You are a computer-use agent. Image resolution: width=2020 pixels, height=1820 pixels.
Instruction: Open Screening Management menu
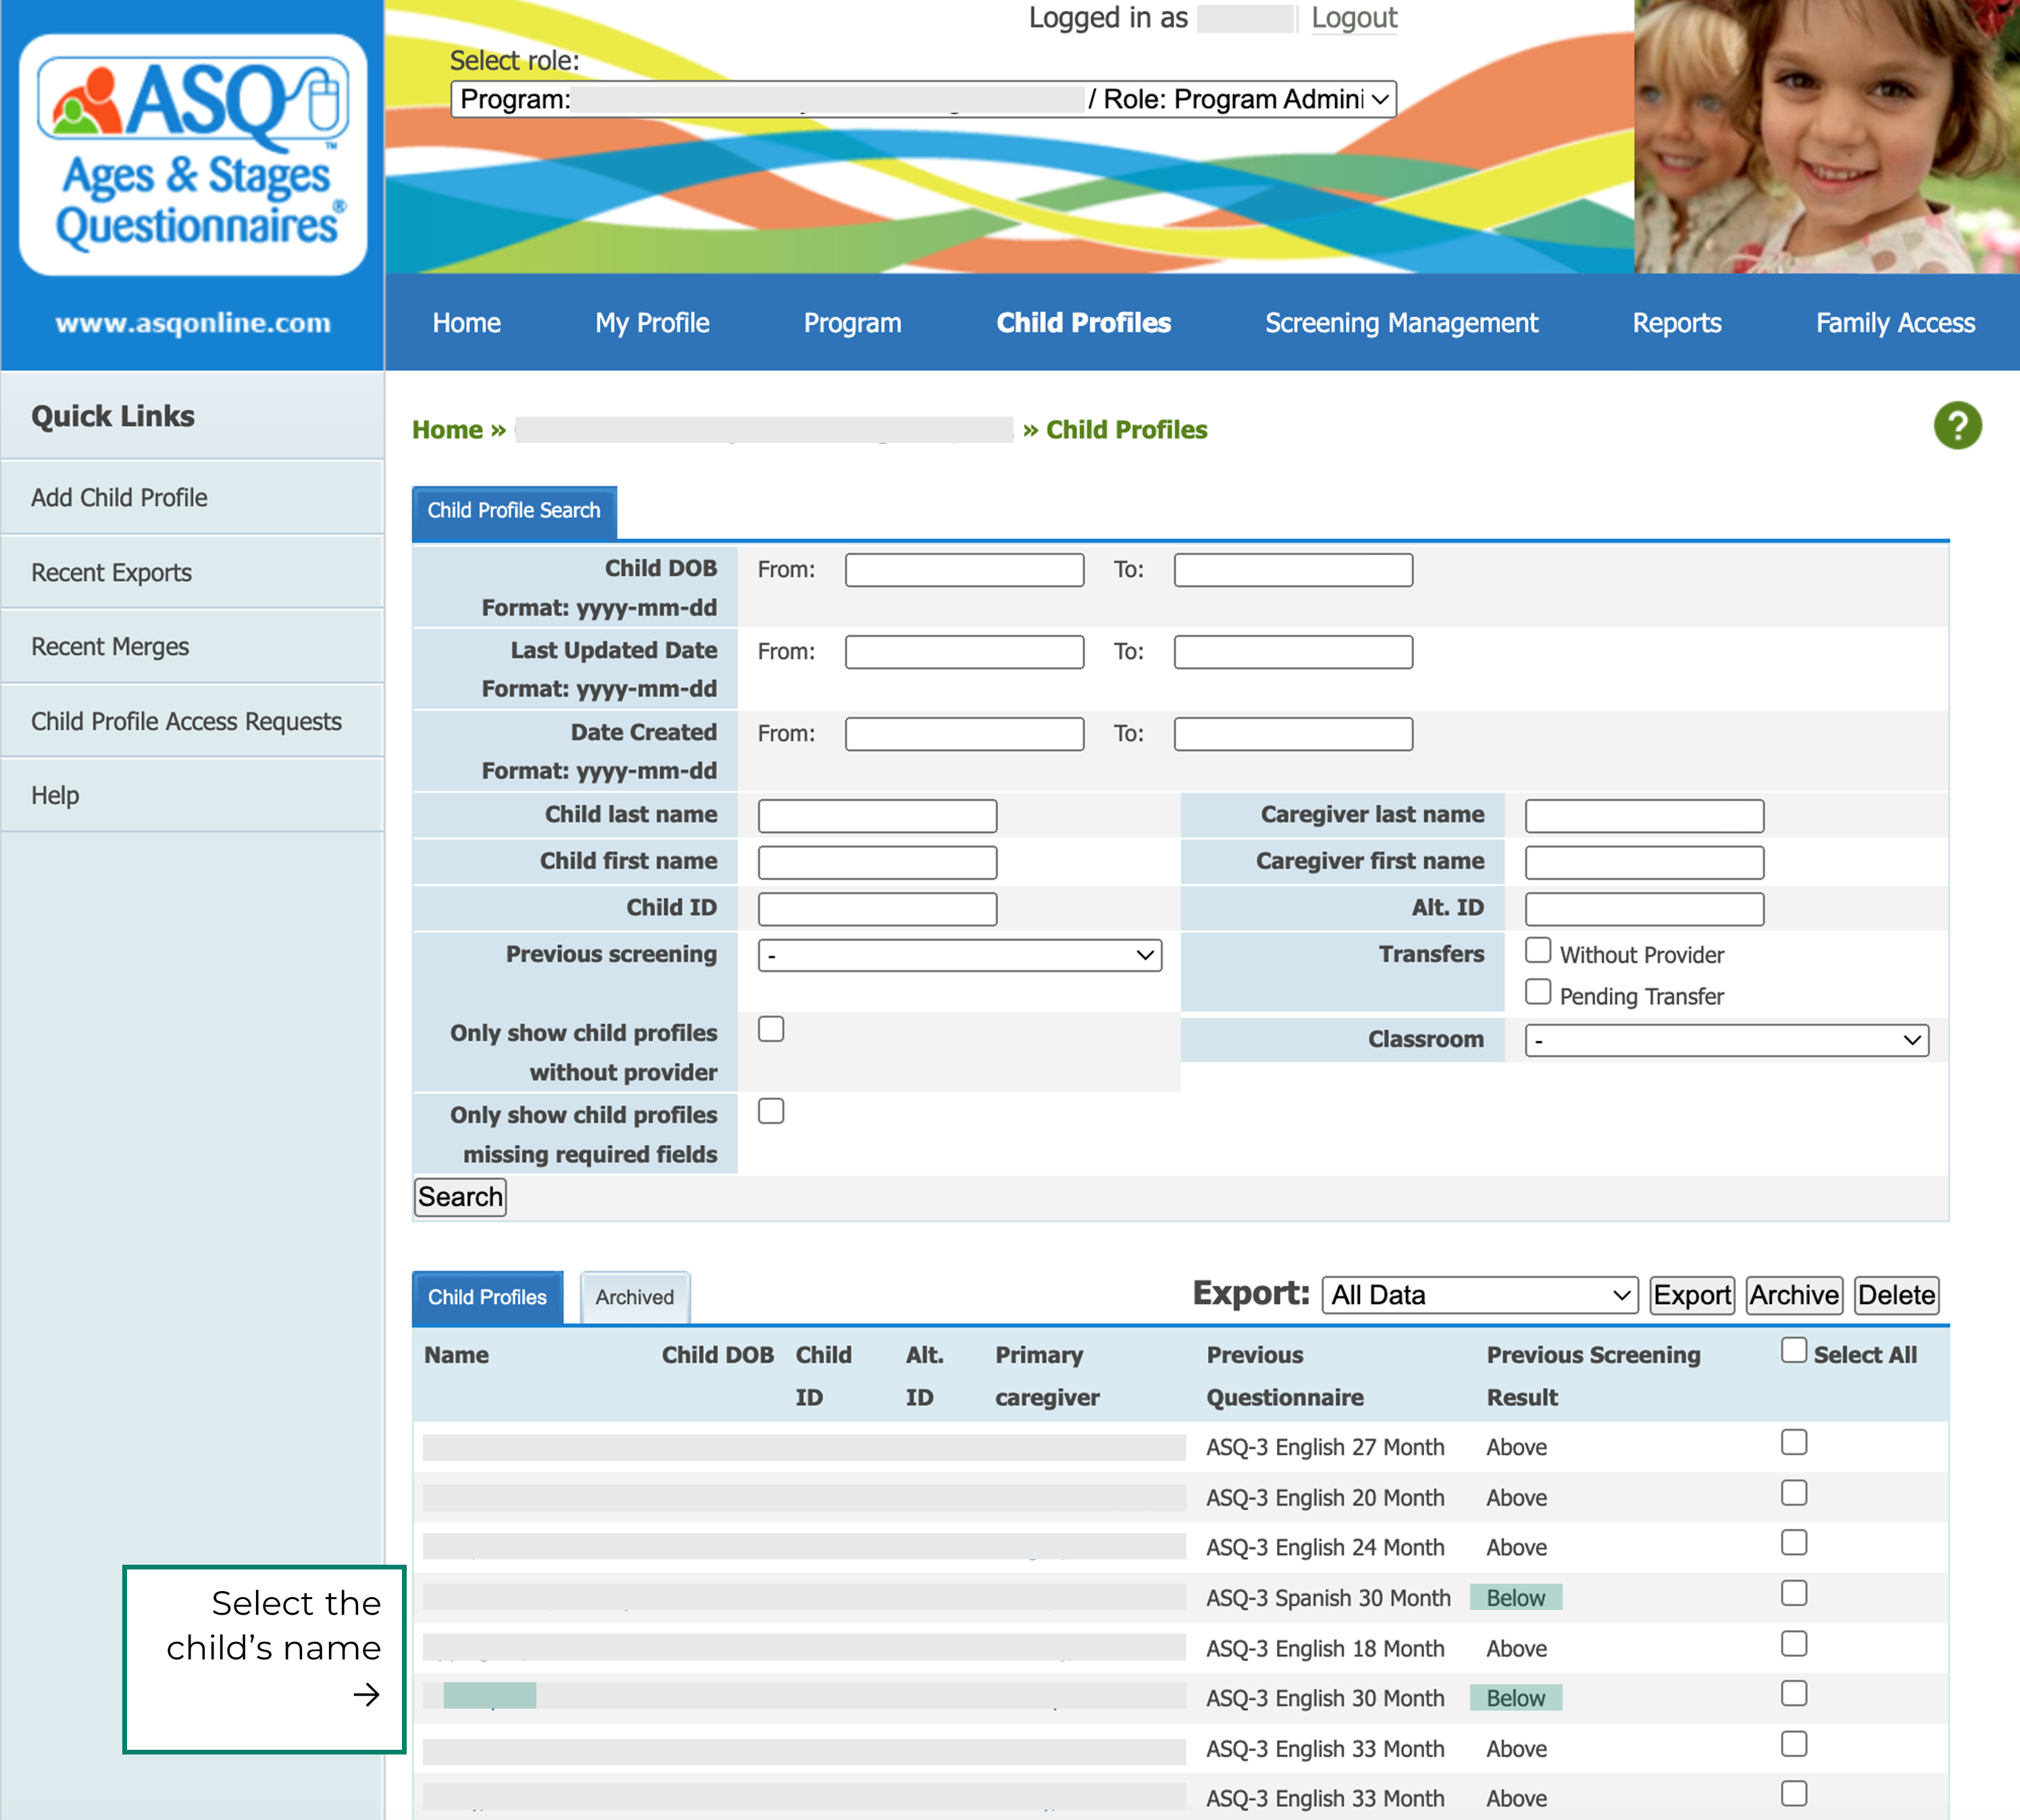1402,323
